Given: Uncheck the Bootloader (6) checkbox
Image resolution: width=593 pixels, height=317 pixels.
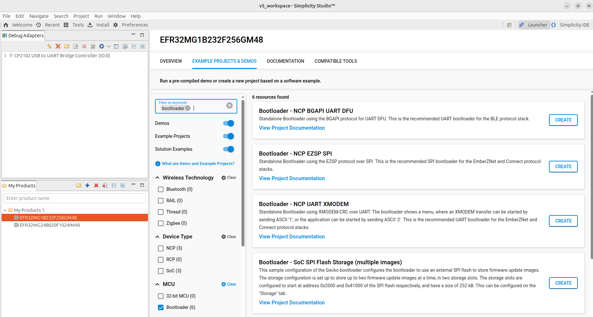Looking at the screenshot, I should (161, 307).
